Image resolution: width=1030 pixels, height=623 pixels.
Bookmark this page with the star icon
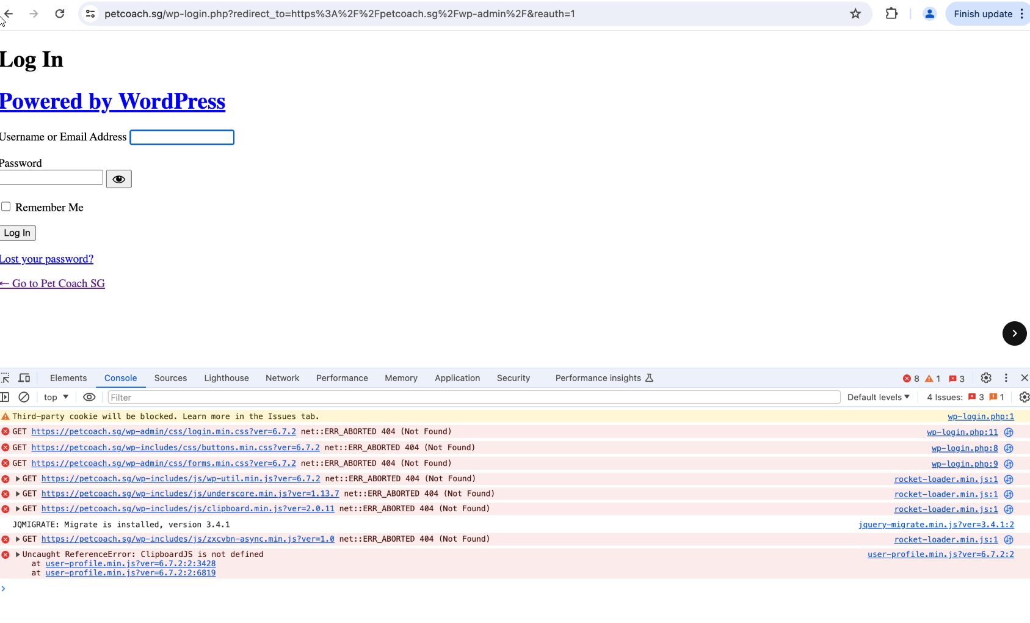[x=855, y=13]
